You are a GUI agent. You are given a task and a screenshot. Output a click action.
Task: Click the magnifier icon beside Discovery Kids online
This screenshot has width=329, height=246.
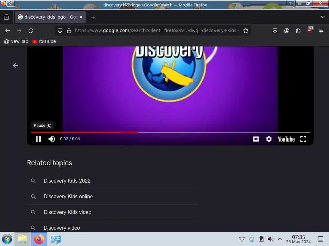(33, 196)
